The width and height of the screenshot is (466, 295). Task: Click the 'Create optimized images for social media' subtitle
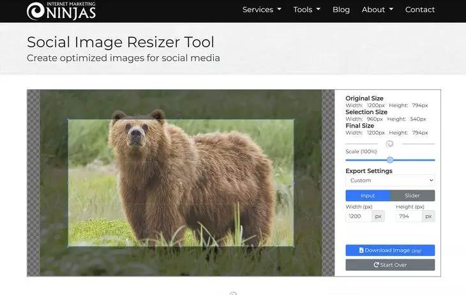pos(123,57)
